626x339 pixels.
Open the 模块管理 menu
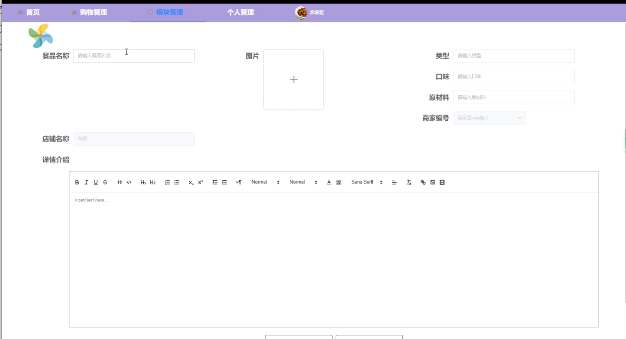coord(169,12)
